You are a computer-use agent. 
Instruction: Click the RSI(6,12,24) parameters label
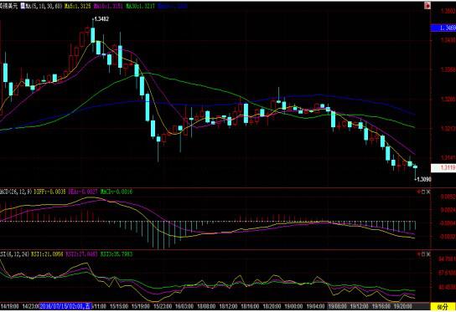(x=14, y=254)
